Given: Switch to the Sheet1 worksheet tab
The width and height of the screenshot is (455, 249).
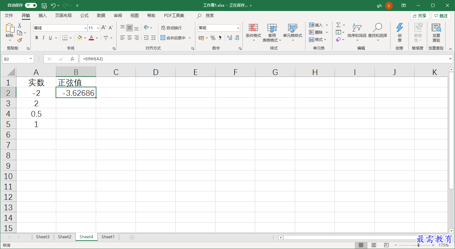Looking at the screenshot, I should (108, 237).
